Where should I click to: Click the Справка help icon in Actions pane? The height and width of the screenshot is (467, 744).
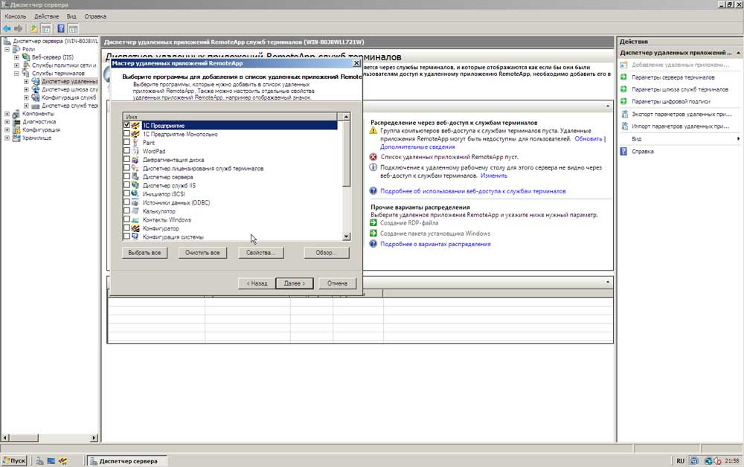pos(623,152)
